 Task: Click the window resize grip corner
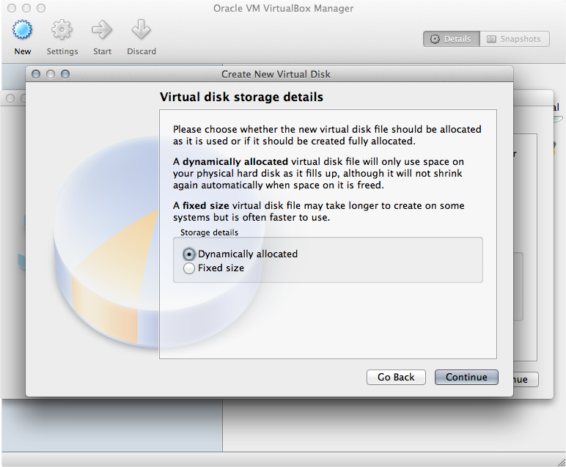pyautogui.click(x=561, y=462)
